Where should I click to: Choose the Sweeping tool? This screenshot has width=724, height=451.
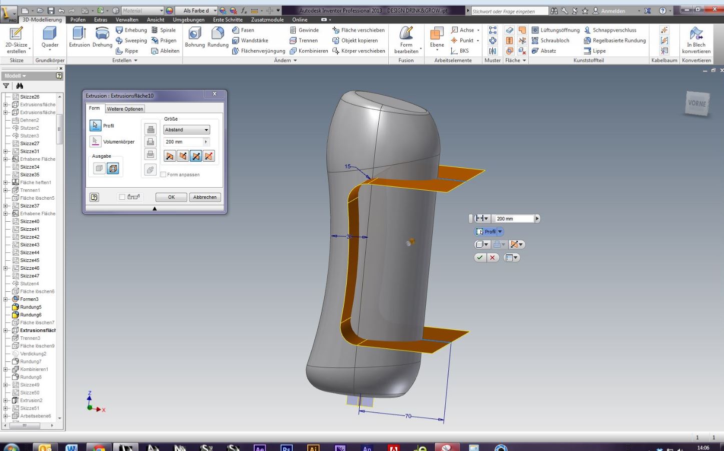tap(131, 41)
